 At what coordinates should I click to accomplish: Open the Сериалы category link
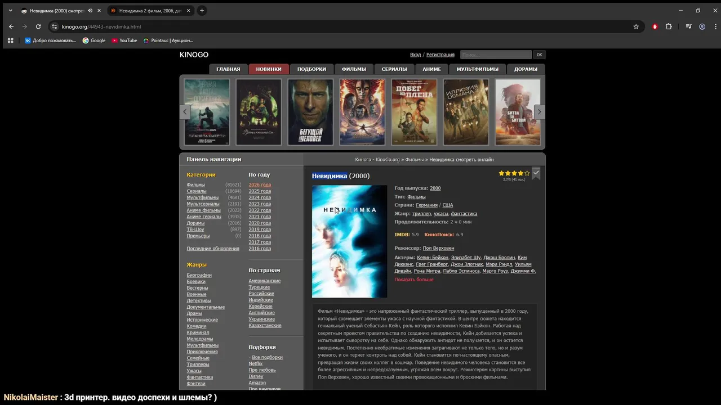[x=197, y=191]
